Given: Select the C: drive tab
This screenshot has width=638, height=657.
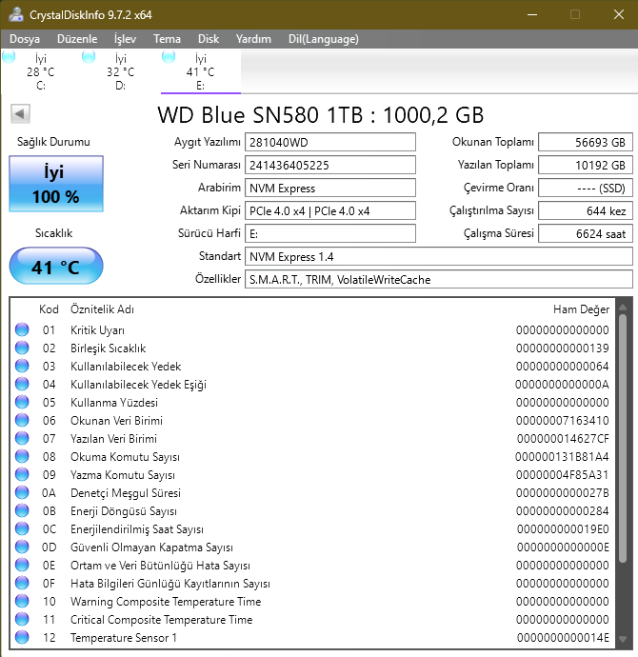Looking at the screenshot, I should pos(40,71).
